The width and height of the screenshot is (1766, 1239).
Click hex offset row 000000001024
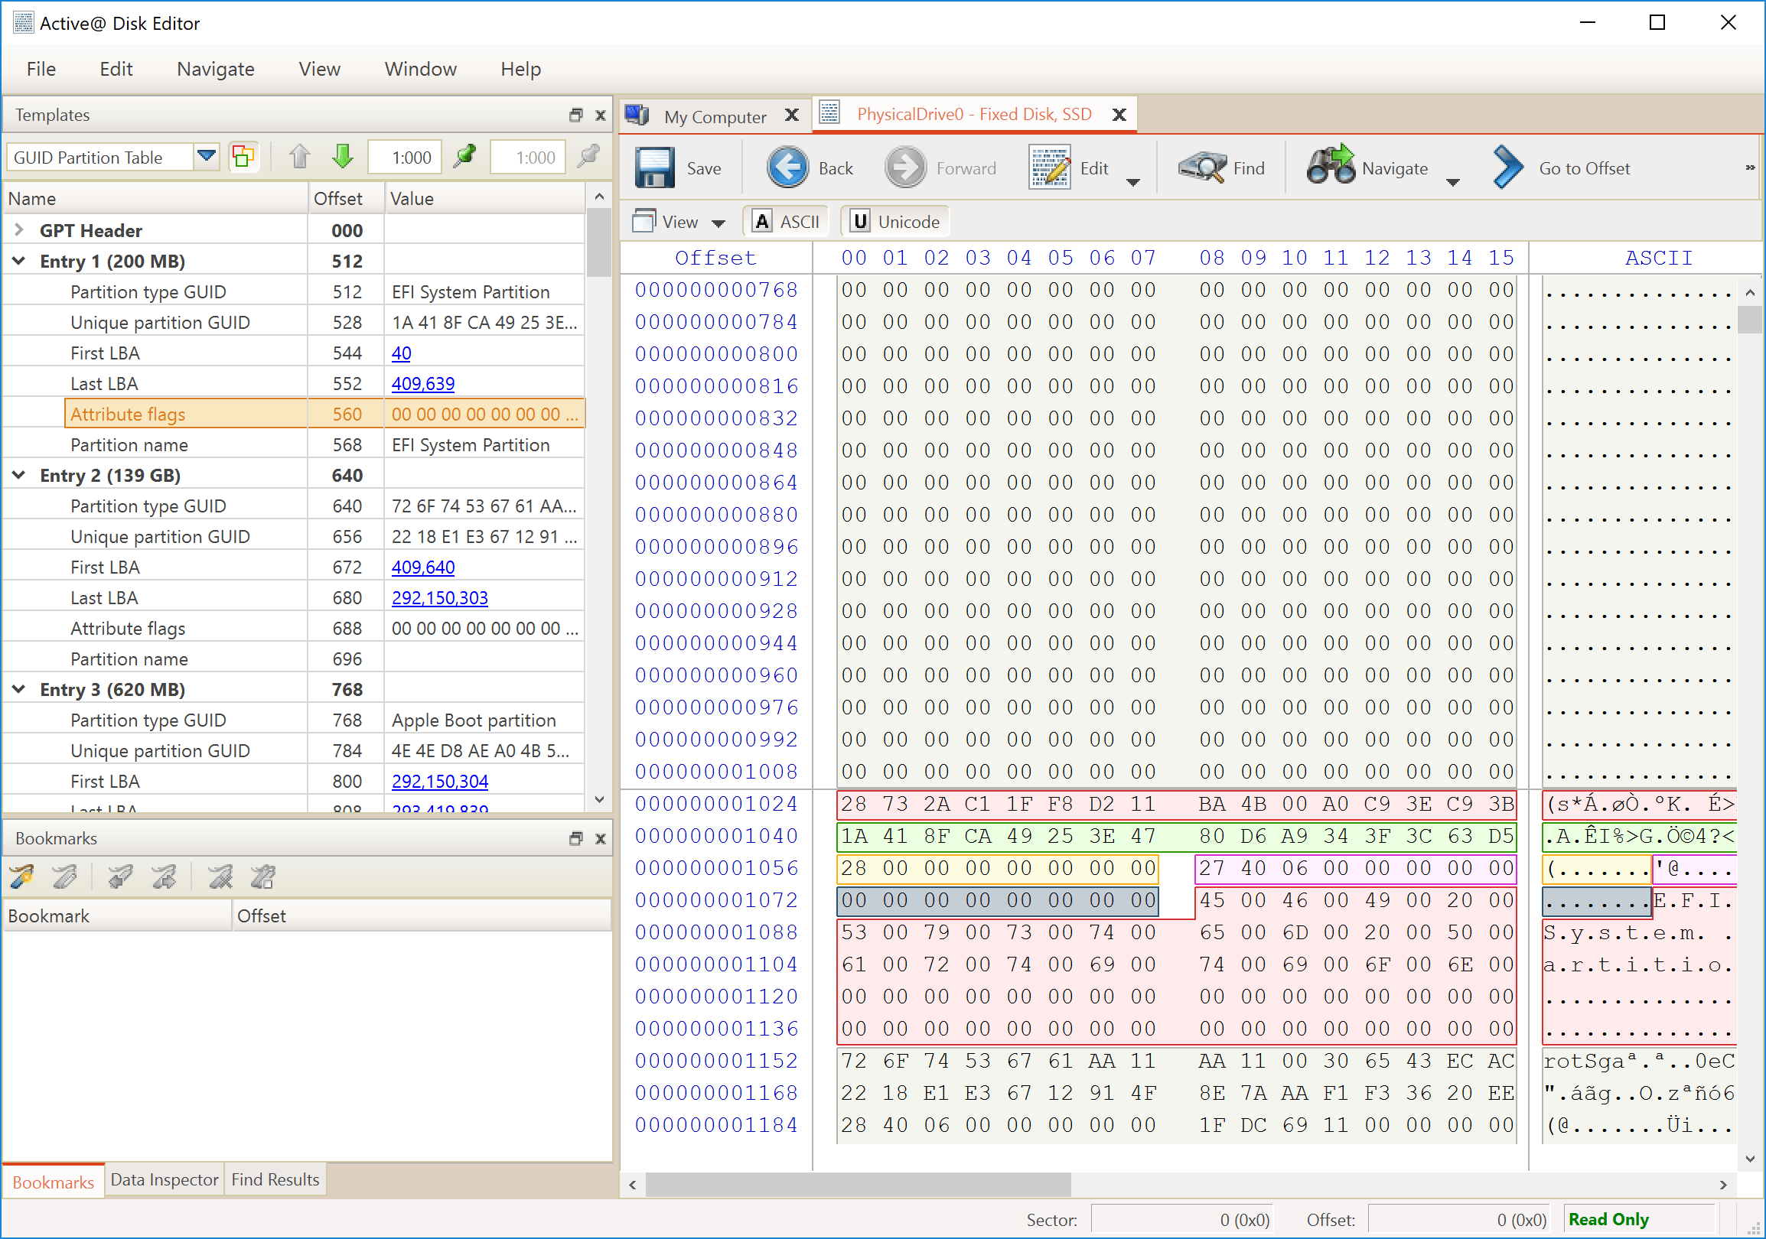pyautogui.click(x=716, y=804)
